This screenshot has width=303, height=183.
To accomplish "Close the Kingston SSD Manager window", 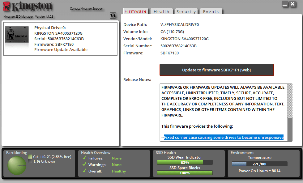I will (x=292, y=4).
